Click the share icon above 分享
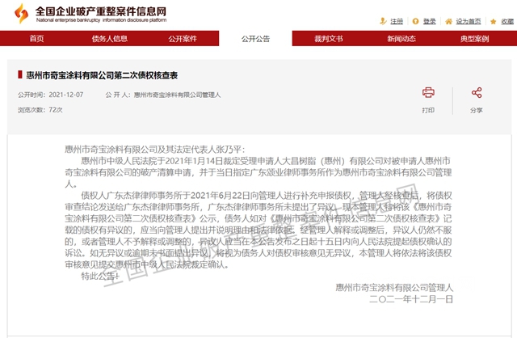517x338 pixels. click(x=477, y=92)
